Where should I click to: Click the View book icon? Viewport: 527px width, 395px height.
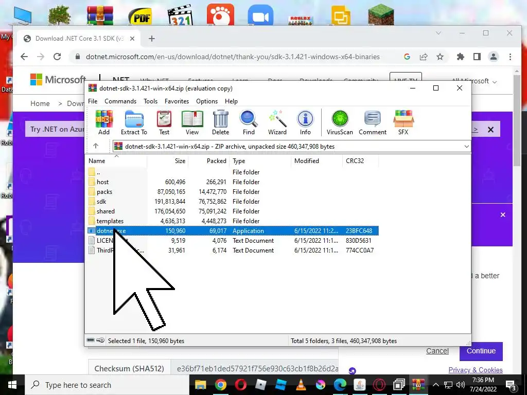(192, 122)
